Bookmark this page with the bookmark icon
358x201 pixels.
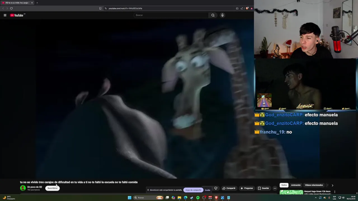click(100, 8)
